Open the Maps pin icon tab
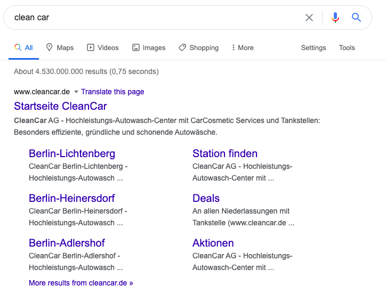Image resolution: width=386 pixels, height=294 pixels. (x=60, y=47)
